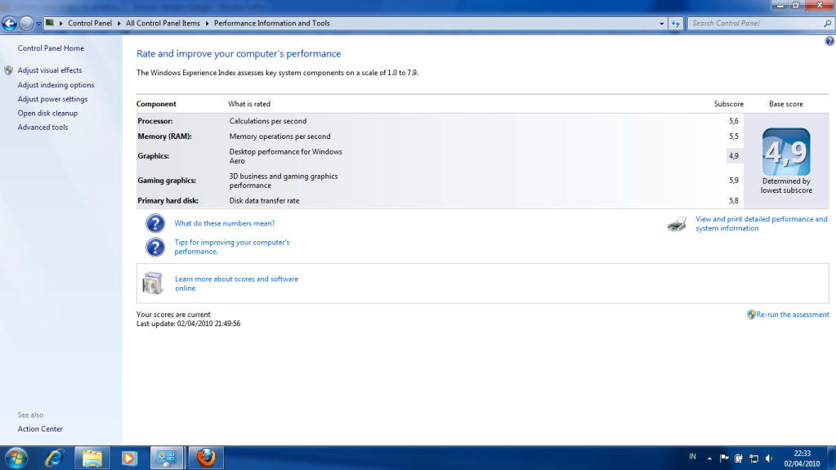The image size is (836, 470).
Task: Open help with the question mark icon
Action: point(829,41)
